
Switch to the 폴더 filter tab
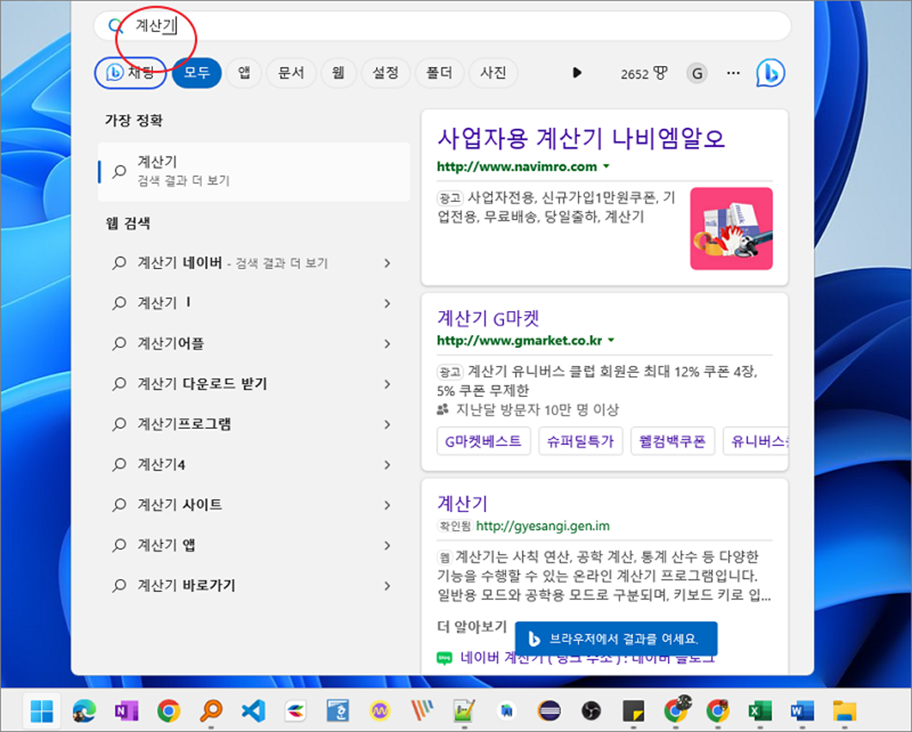tap(439, 73)
